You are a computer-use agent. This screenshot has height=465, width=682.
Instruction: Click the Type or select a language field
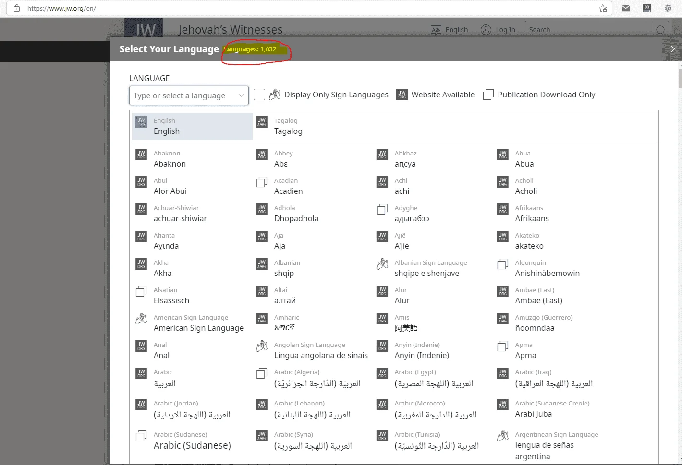[x=189, y=95]
